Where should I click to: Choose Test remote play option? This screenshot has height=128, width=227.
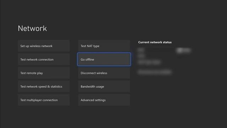[44, 73]
